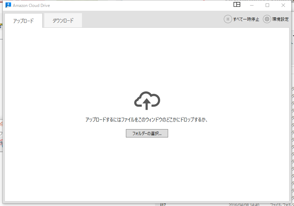
Task: Click the Amazon Cloud Drive title text
Action: tap(31, 6)
